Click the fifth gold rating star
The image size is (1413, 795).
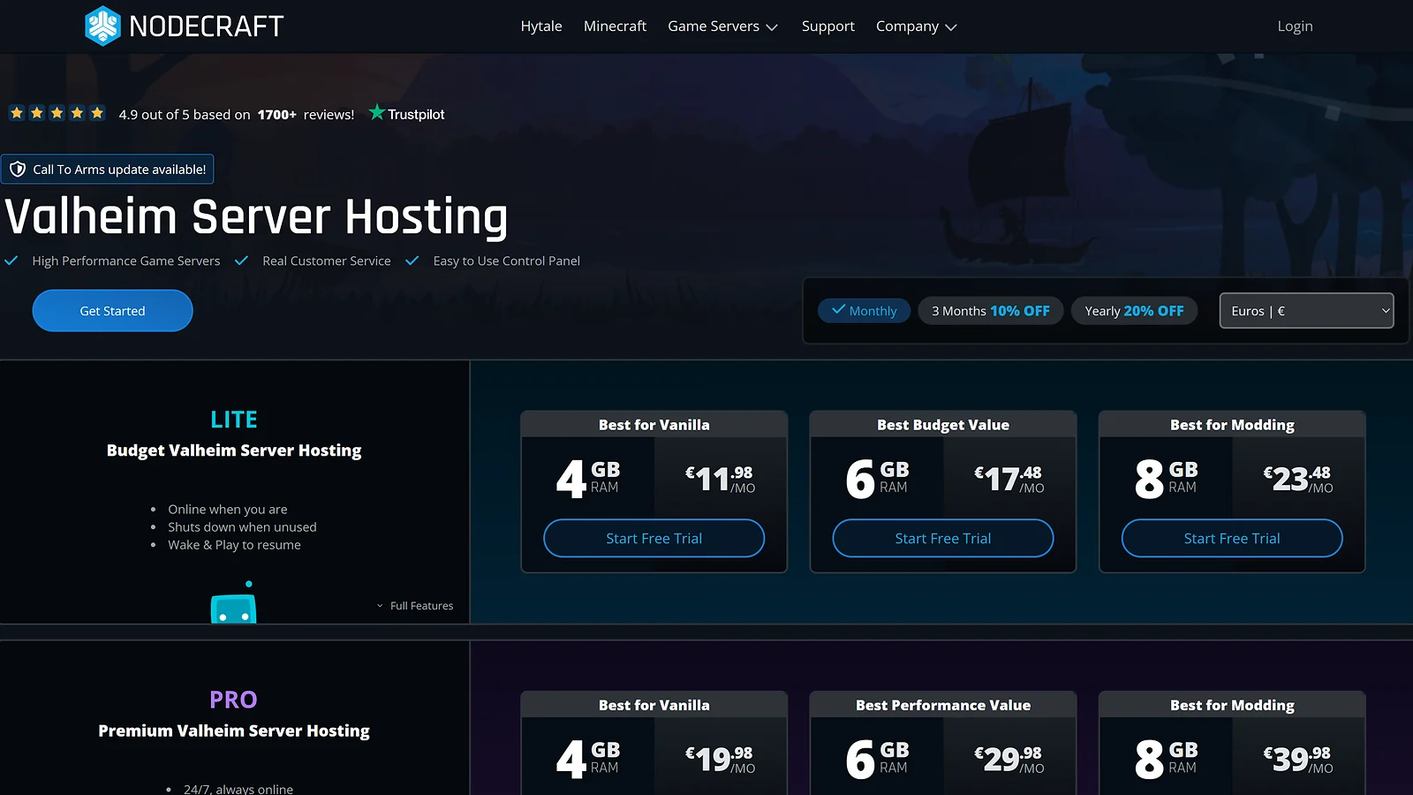click(x=97, y=113)
